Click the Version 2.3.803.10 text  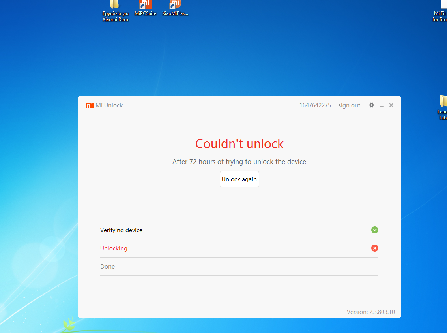coord(370,312)
